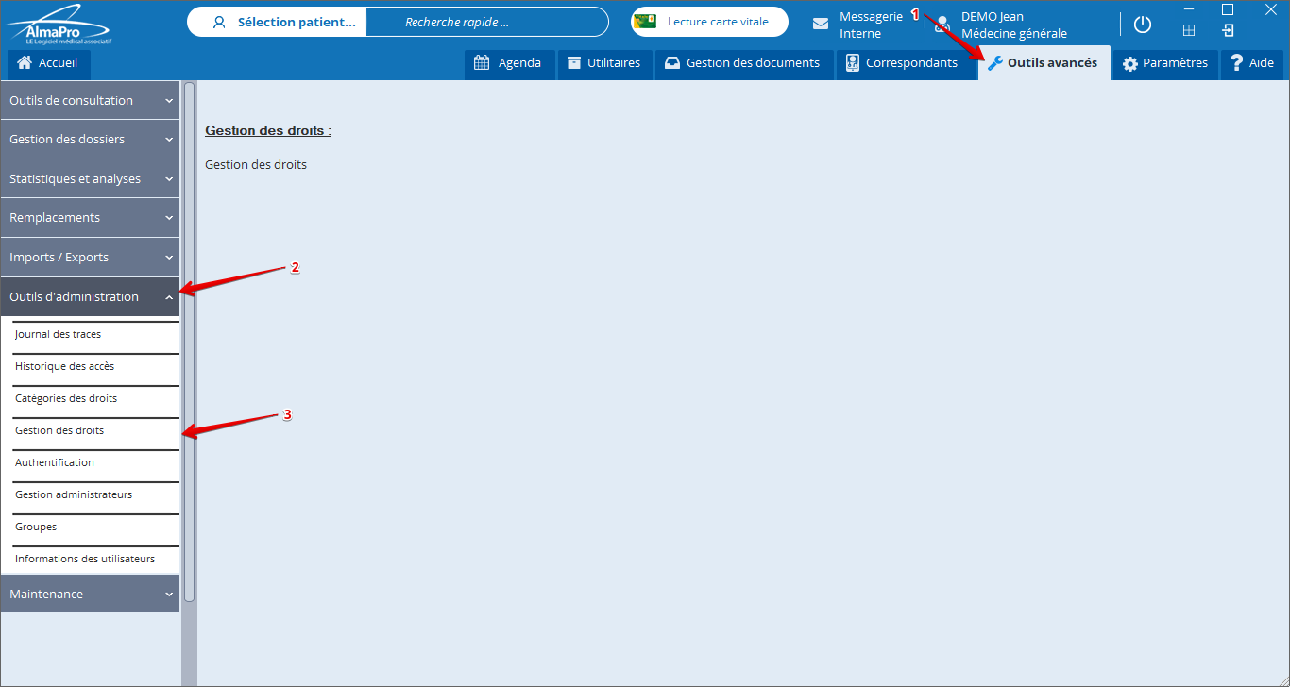
Task: Click the logout door-arrow icon
Action: click(1228, 30)
